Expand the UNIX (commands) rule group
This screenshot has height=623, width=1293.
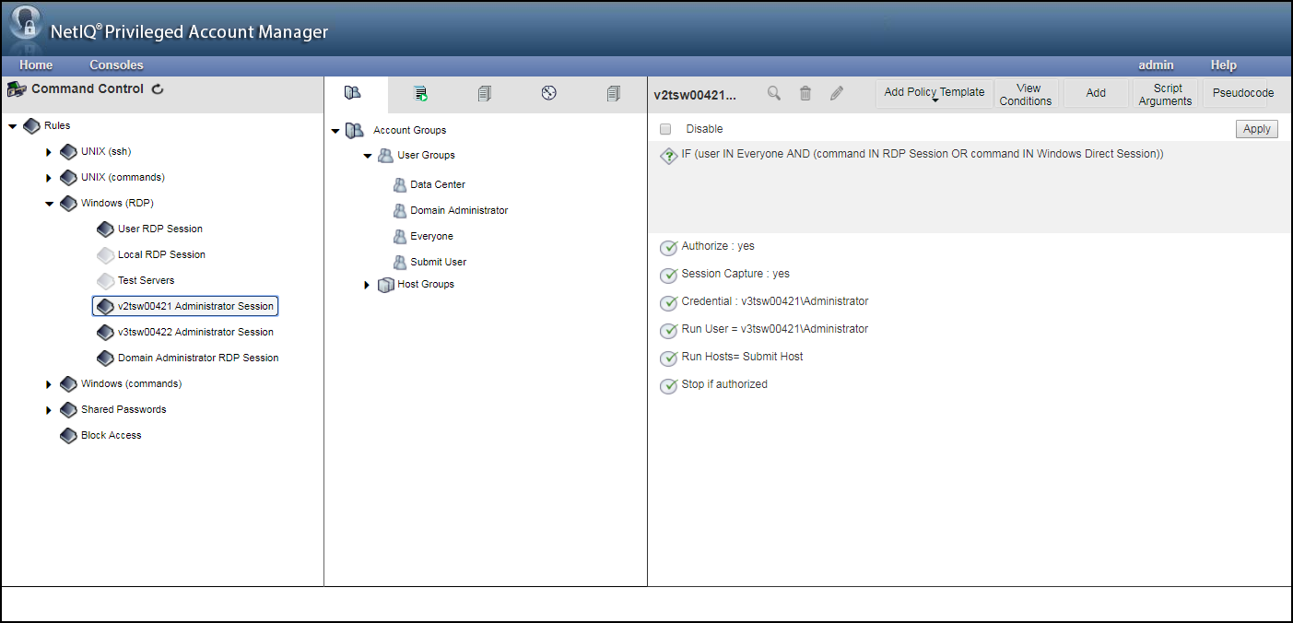[49, 178]
